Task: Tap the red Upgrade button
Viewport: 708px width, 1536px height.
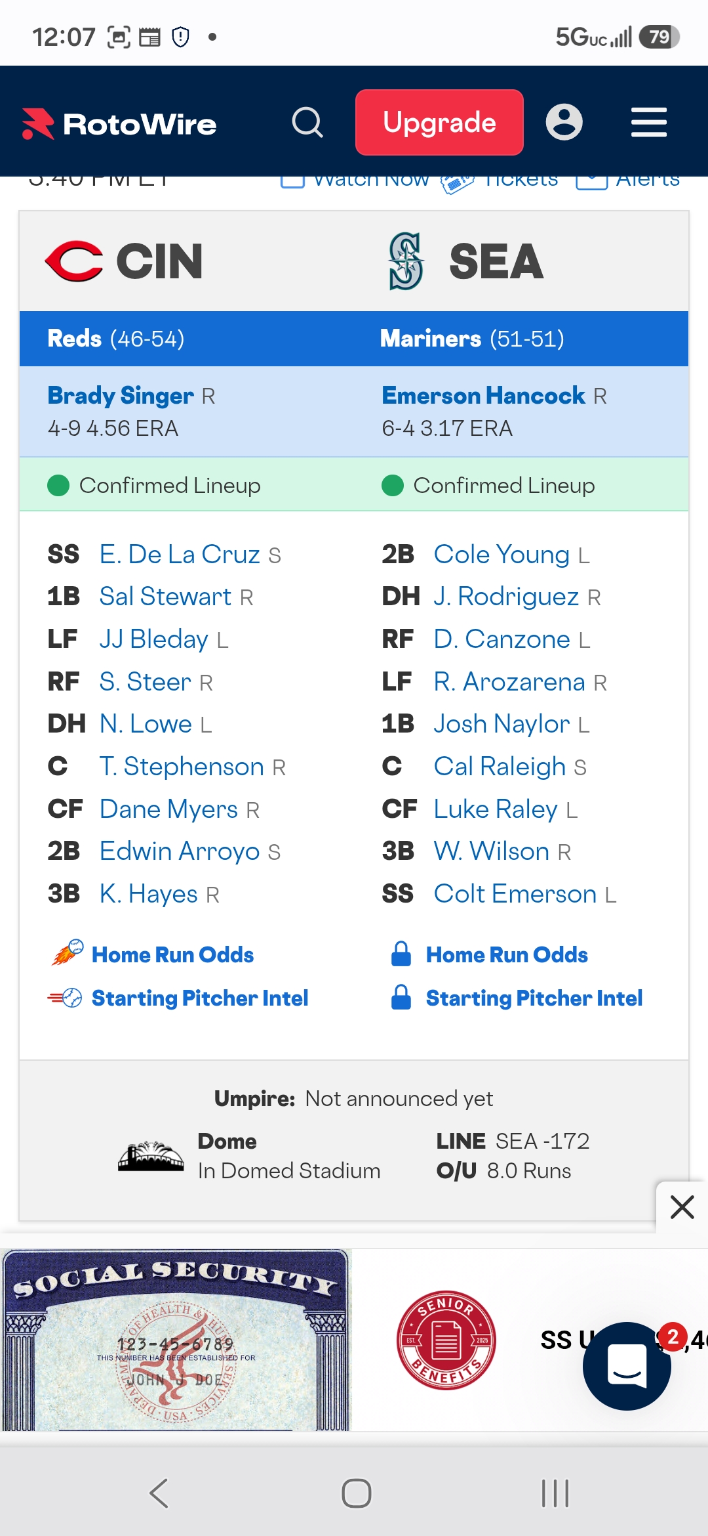Action: pos(439,122)
